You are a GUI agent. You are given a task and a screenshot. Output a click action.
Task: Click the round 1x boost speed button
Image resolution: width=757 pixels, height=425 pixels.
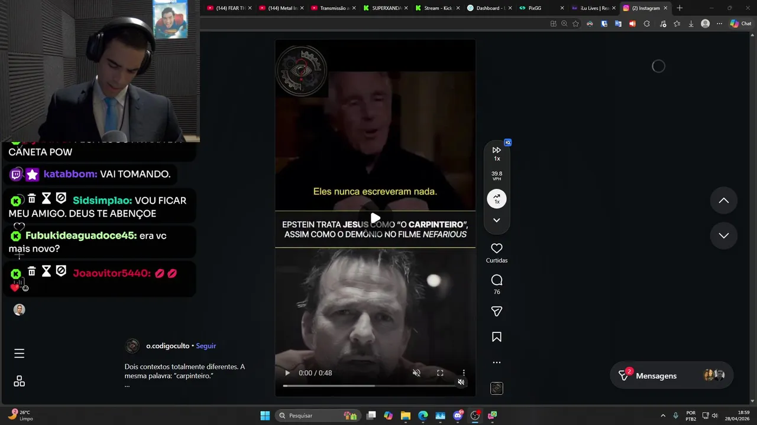point(497,199)
